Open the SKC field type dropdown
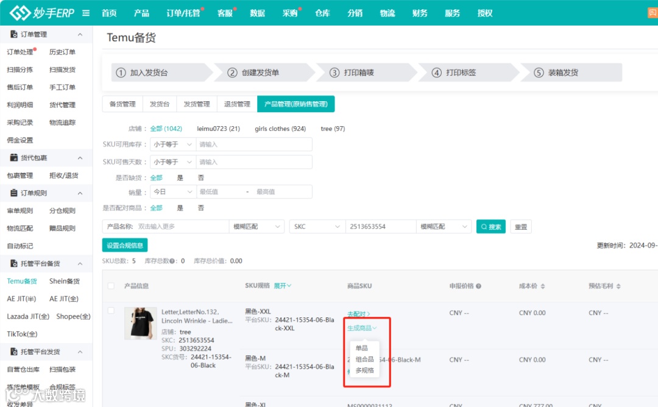 tap(317, 227)
